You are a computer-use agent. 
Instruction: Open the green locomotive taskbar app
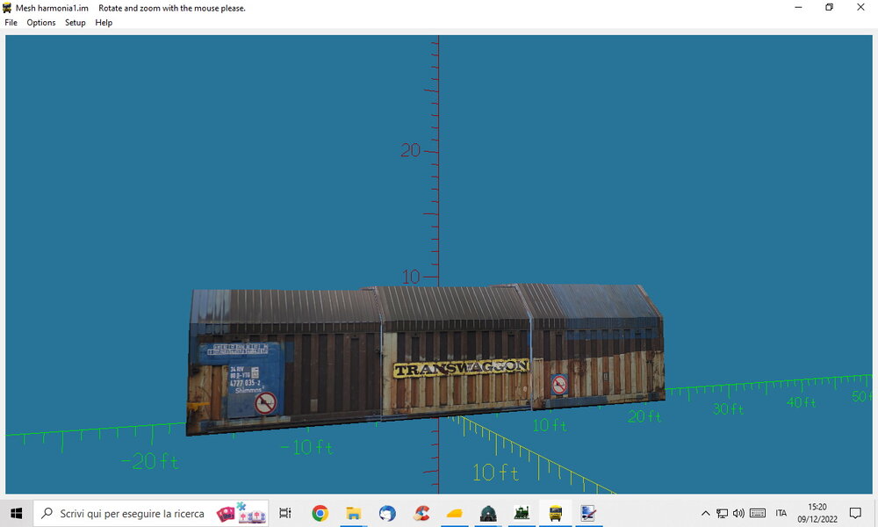[x=522, y=513]
